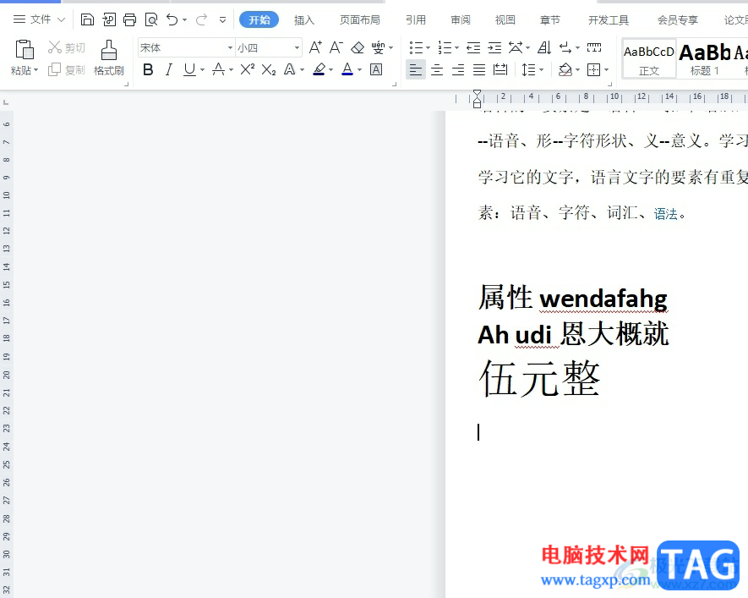
Task: Toggle bold formatting
Action: [148, 69]
